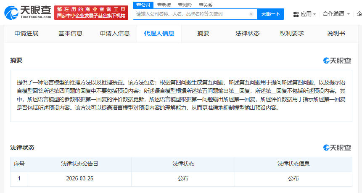Click the 应用 menu label
The height and width of the screenshot is (193, 362).
tap(306, 14)
